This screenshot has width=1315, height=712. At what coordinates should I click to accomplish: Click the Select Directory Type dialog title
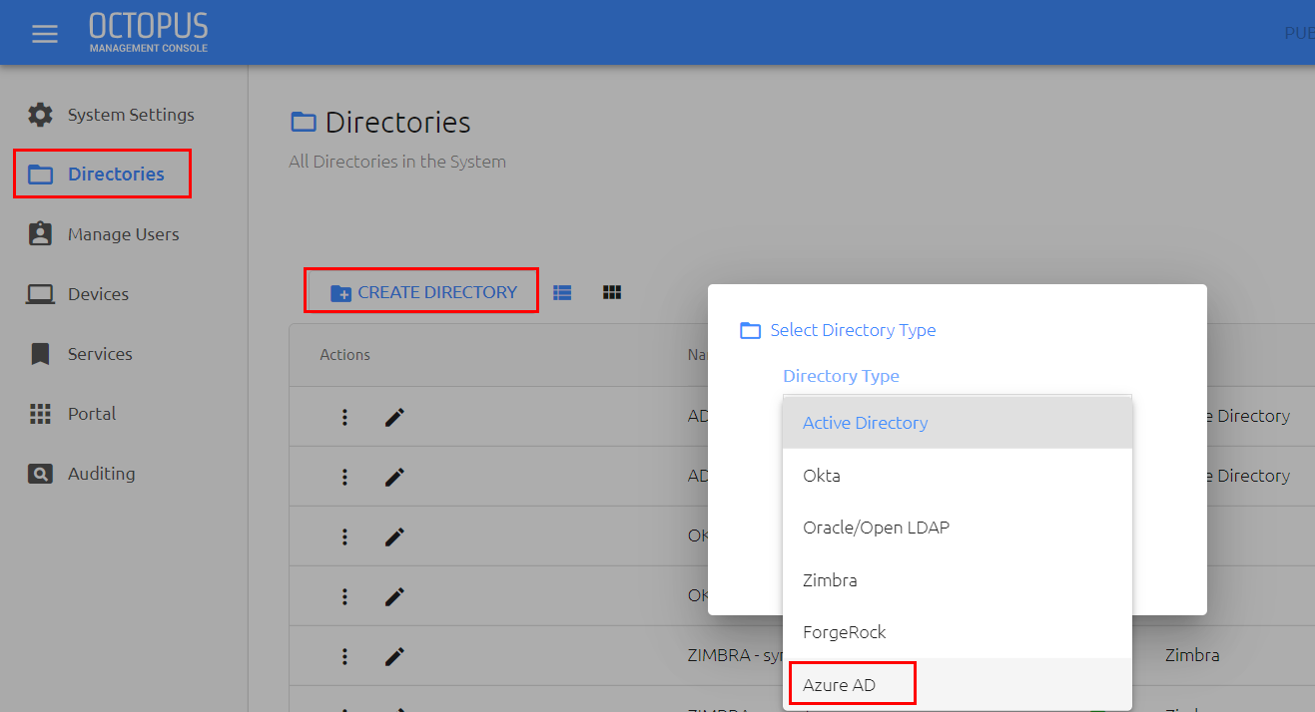coord(853,330)
